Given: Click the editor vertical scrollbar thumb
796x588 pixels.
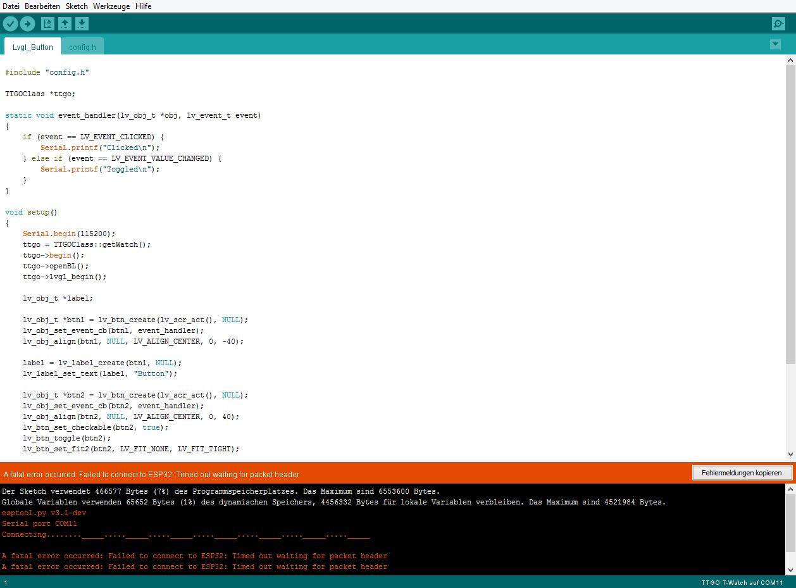Looking at the screenshot, I should click(x=790, y=215).
